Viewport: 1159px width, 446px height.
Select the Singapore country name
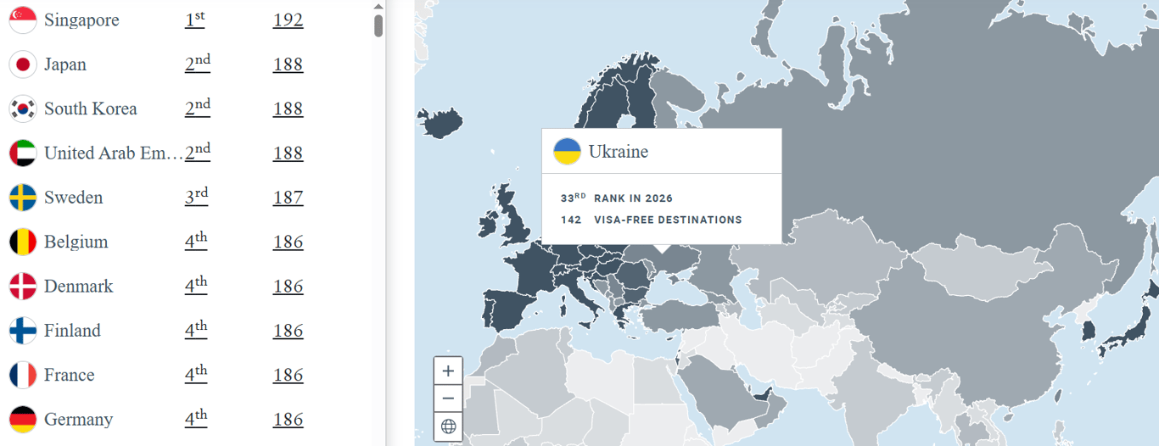point(81,20)
